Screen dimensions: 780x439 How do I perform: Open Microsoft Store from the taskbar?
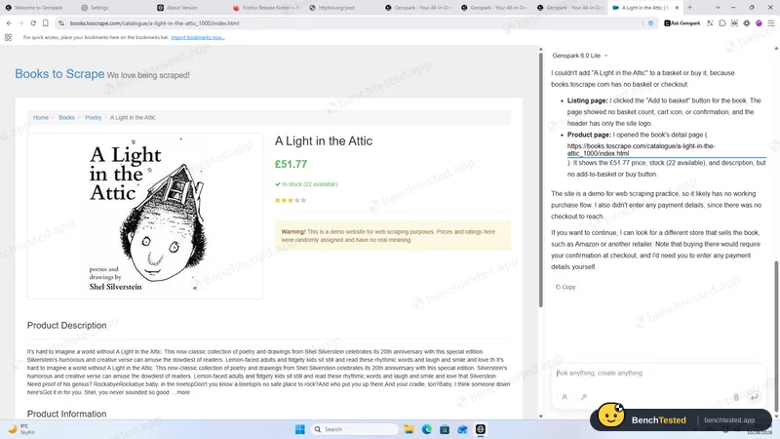[x=445, y=429]
